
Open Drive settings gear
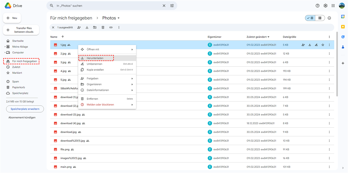click(325, 6)
